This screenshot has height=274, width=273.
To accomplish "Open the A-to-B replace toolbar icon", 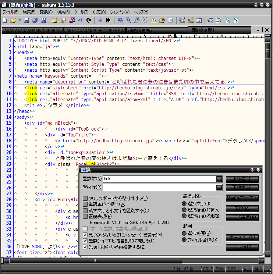I will (x=145, y=21).
